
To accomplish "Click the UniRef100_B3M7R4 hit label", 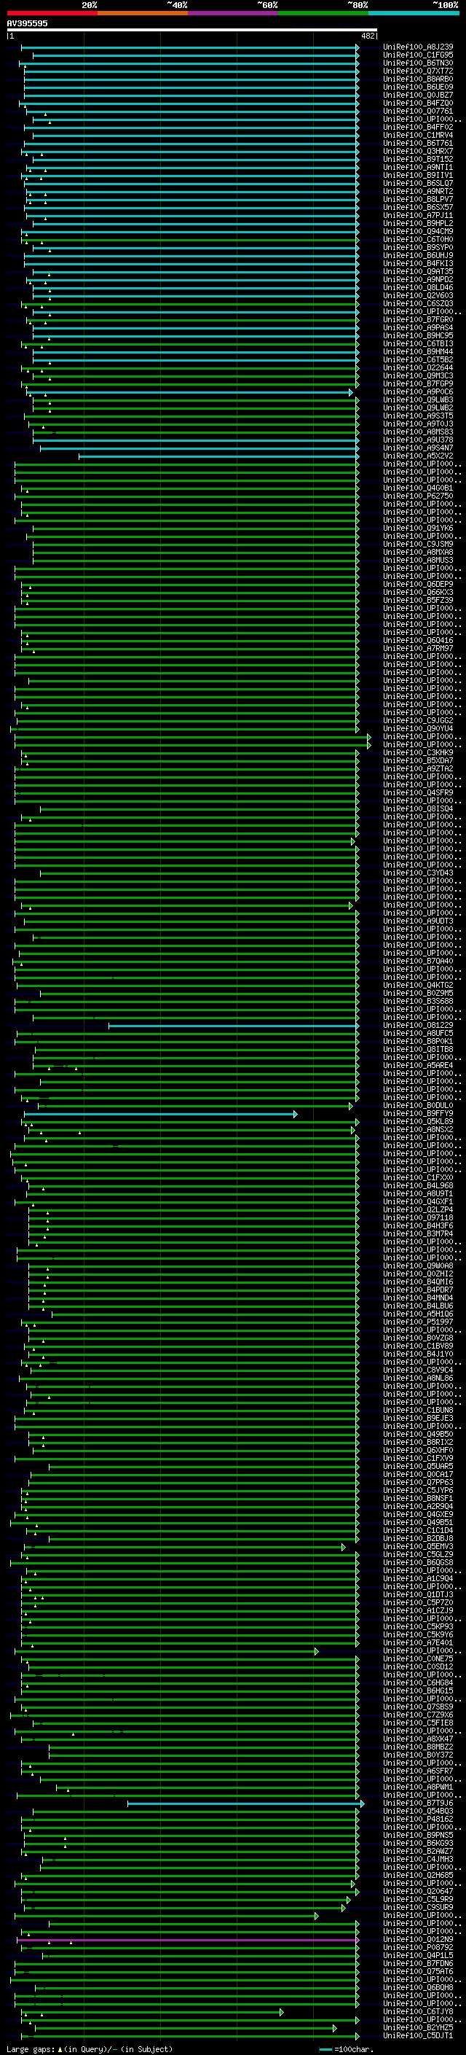I will tap(418, 1234).
